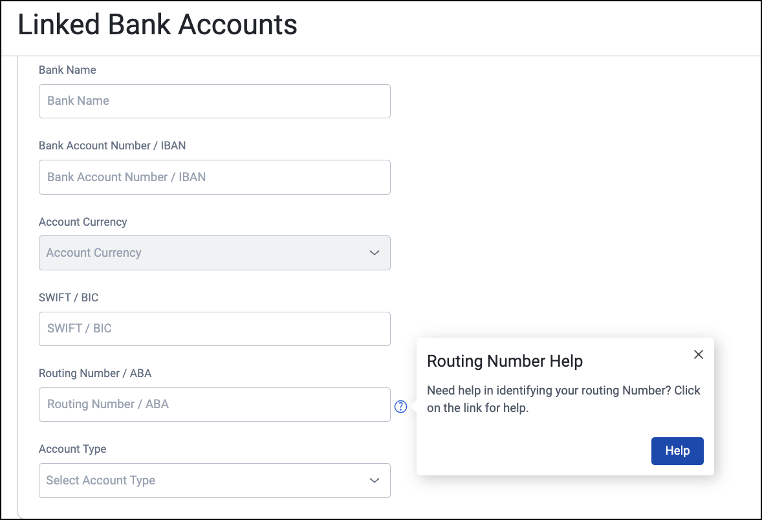Image resolution: width=762 pixels, height=520 pixels.
Task: Focus the Bank Account Number / IBAN field
Action: (x=214, y=177)
